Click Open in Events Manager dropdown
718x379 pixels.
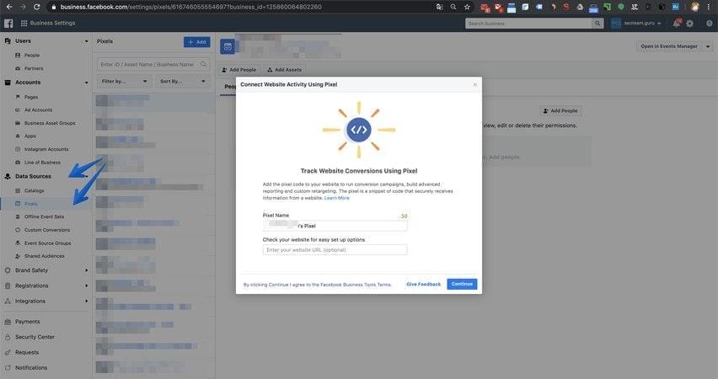pos(673,46)
